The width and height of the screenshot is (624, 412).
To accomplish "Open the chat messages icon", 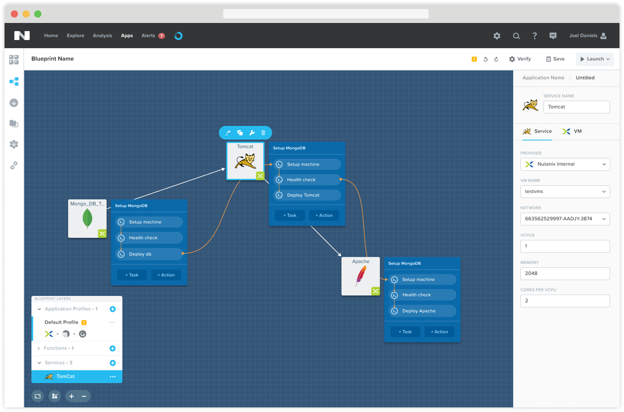I will [553, 36].
